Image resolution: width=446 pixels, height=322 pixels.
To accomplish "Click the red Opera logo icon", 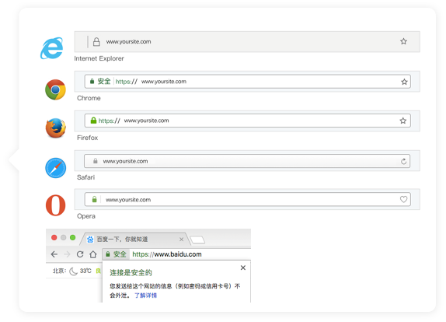I will pyautogui.click(x=55, y=205).
